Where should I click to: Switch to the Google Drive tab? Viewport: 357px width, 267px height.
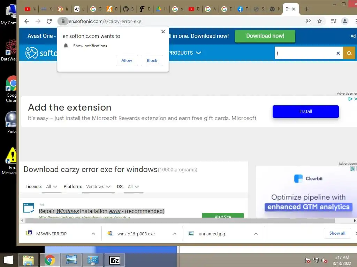pyautogui.click(x=161, y=9)
